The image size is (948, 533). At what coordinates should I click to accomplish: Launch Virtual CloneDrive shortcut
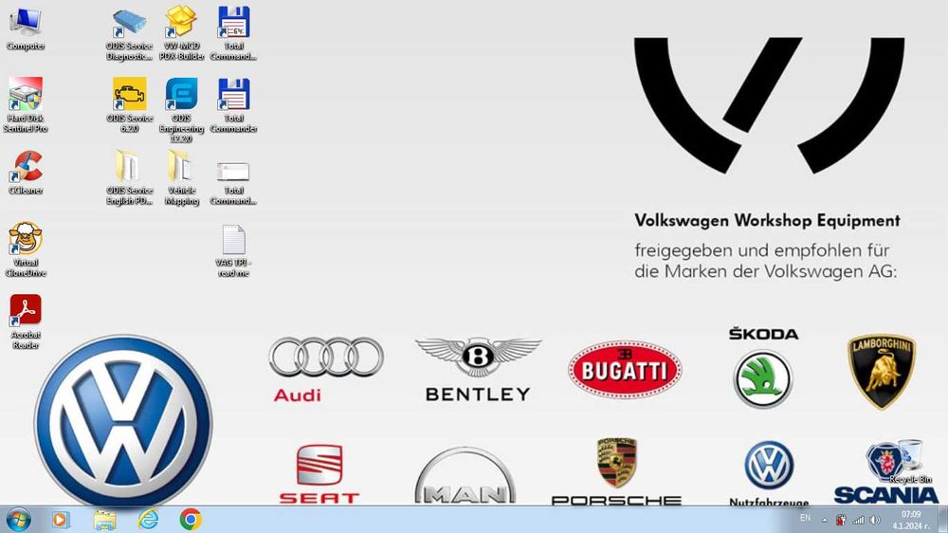click(26, 249)
